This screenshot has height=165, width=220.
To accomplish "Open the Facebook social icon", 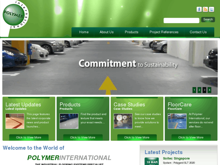I will click(199, 9).
